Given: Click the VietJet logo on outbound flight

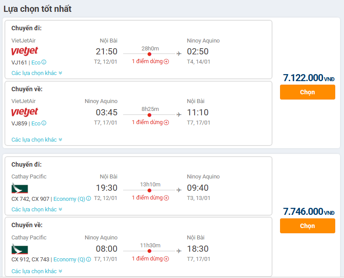Looking at the screenshot, I should coord(25,51).
